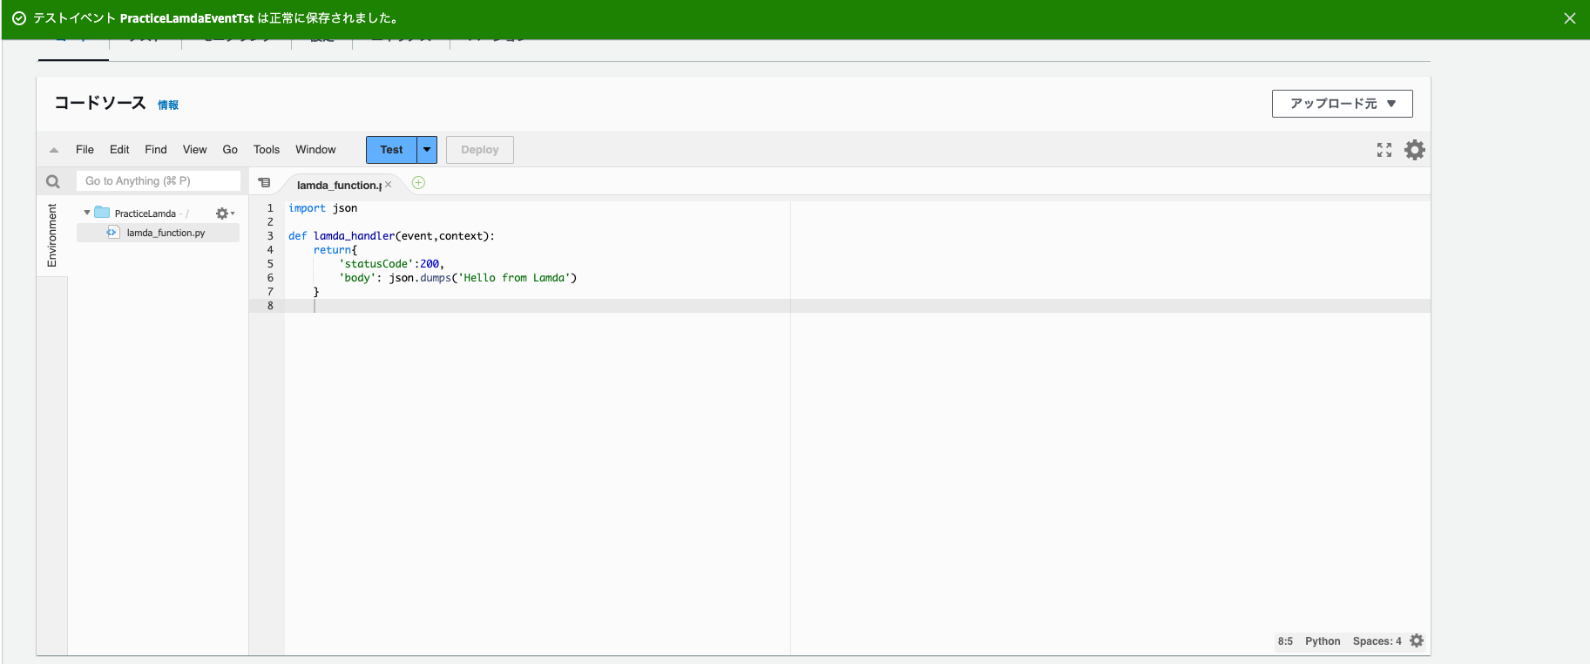Open the 情報 info link
Screen dimensions: 1590x664
[168, 105]
